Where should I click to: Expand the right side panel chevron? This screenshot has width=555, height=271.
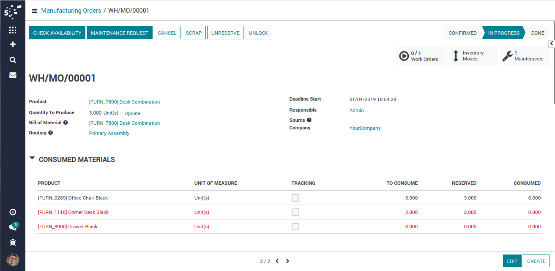click(x=552, y=44)
